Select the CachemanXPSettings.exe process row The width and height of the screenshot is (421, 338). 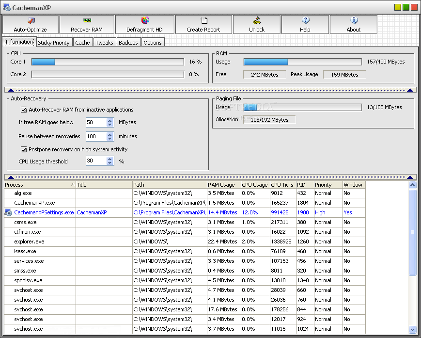pos(185,212)
